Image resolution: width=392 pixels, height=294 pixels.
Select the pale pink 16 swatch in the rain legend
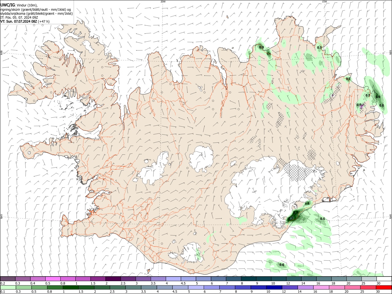[321, 287]
